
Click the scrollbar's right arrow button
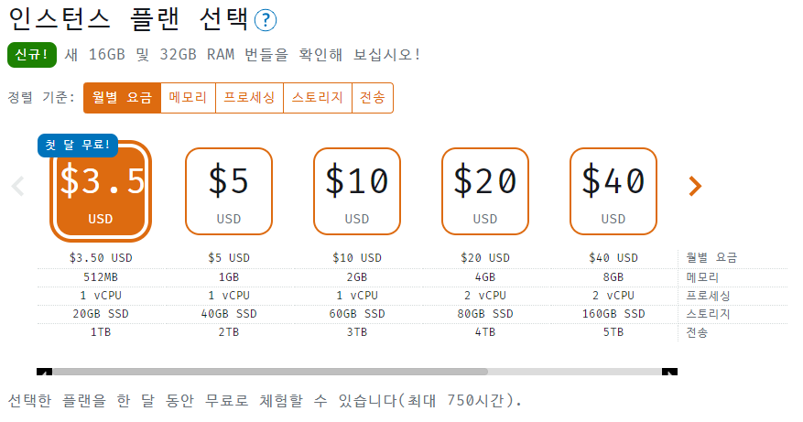point(669,372)
